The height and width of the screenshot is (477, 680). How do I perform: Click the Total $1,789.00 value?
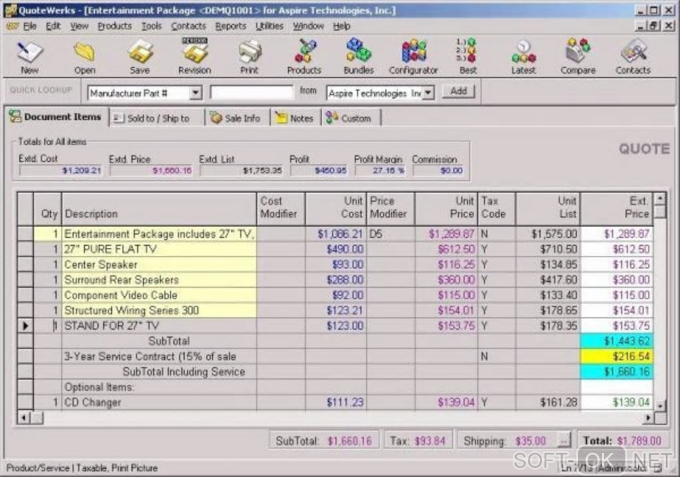point(639,442)
